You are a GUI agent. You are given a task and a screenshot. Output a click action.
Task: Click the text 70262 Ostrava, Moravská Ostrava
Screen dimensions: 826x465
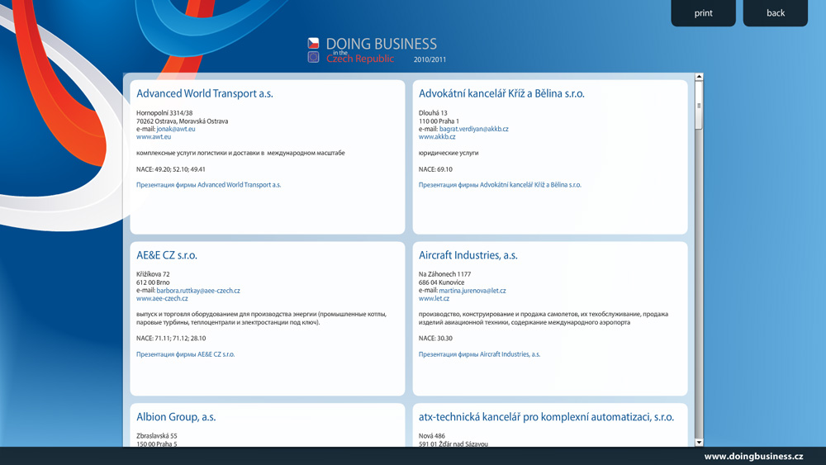click(x=182, y=121)
